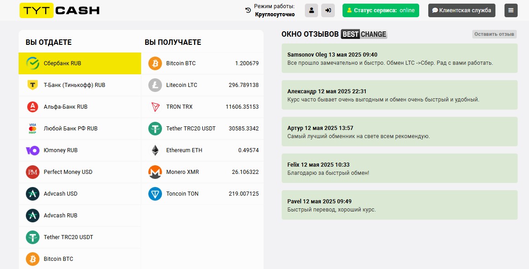Open the user account icon button

tap(311, 10)
